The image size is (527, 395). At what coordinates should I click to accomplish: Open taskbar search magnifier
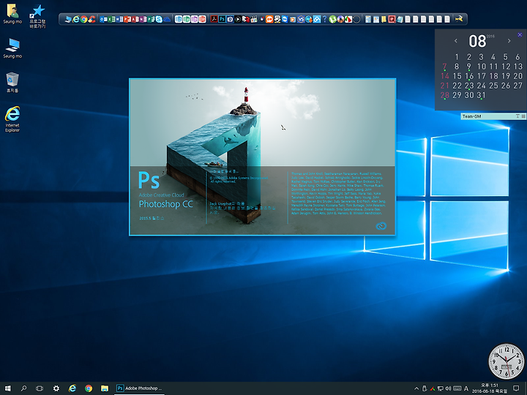point(23,388)
